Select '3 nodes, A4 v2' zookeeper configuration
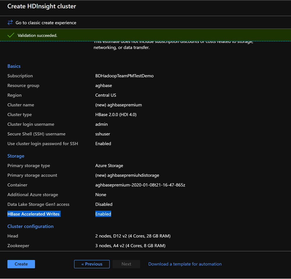The image size is (291, 279). click(130, 245)
